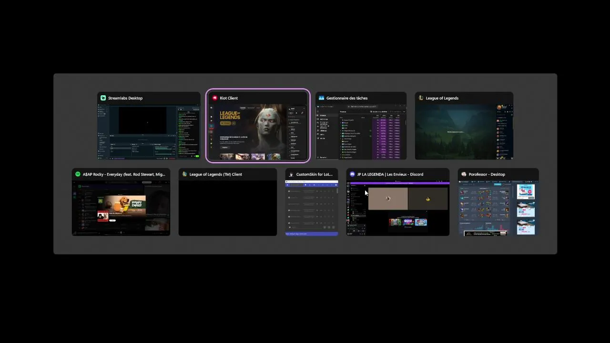Switch to the League of Legends loading preview

coord(464,132)
